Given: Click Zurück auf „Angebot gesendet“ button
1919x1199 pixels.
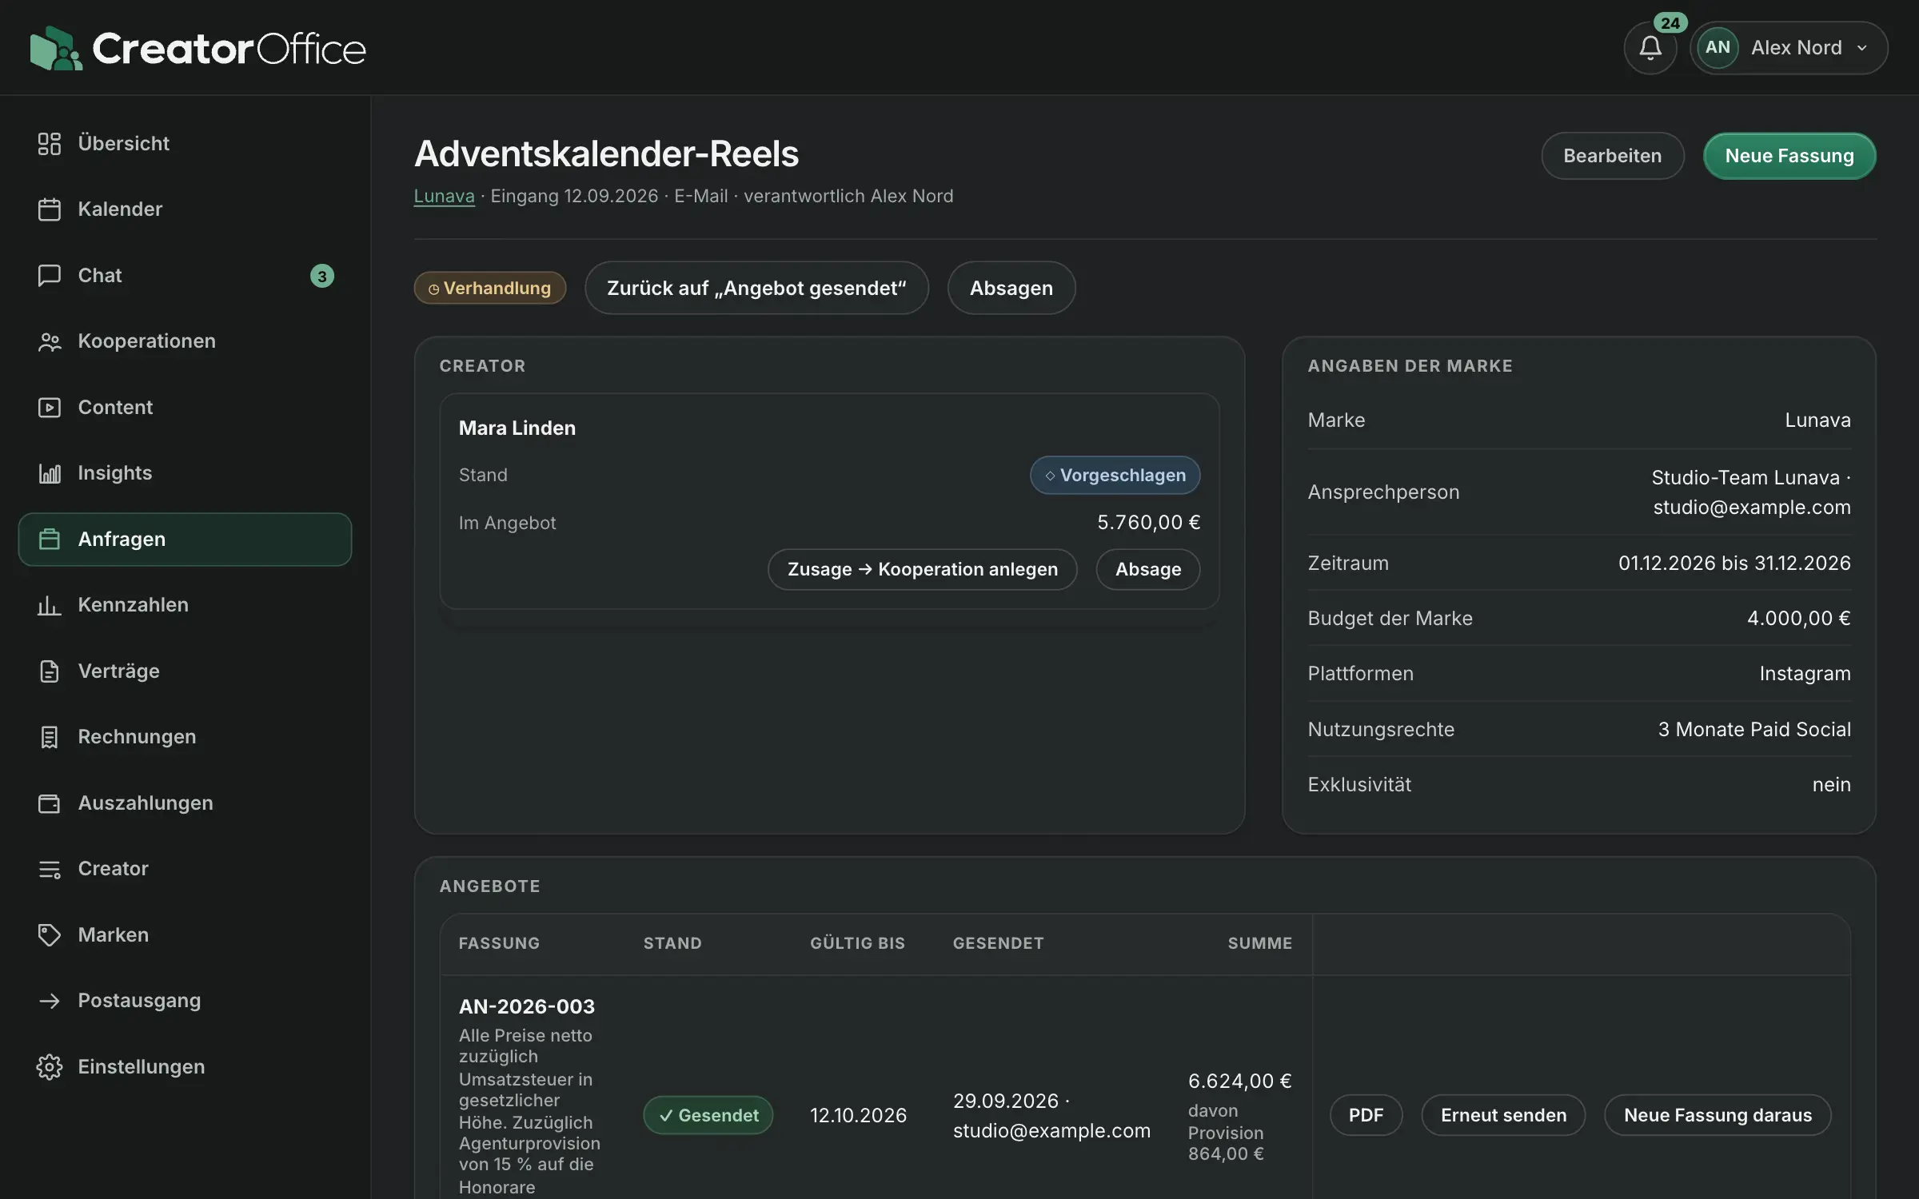Looking at the screenshot, I should pyautogui.click(x=756, y=288).
